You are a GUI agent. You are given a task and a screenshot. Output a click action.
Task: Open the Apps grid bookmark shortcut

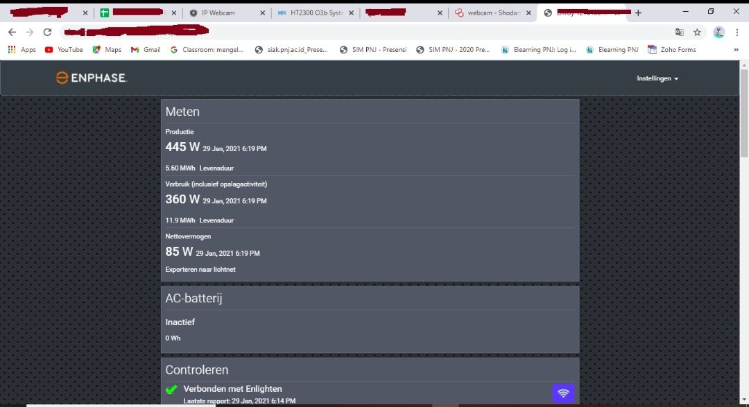21,50
